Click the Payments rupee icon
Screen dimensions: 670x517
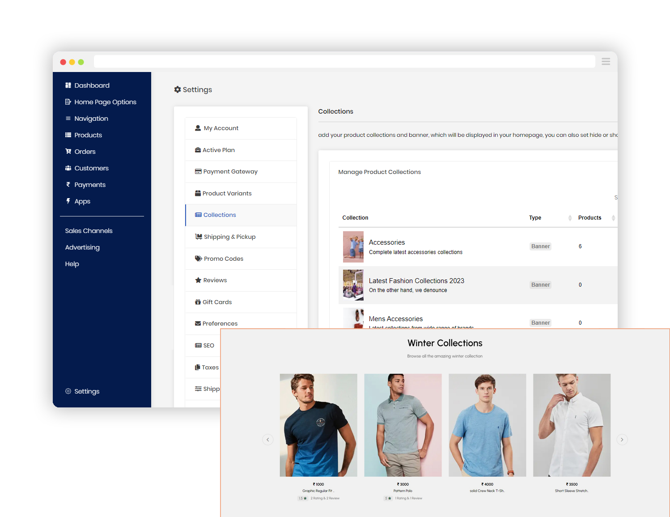(68, 185)
